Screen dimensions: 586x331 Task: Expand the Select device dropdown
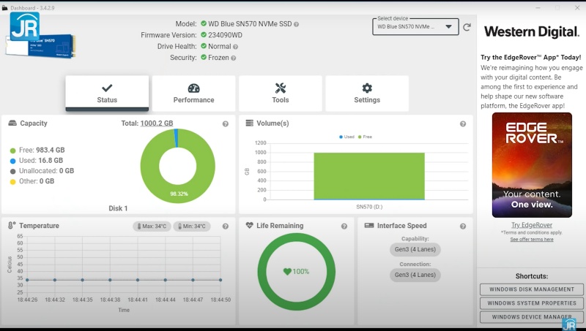[x=415, y=27]
